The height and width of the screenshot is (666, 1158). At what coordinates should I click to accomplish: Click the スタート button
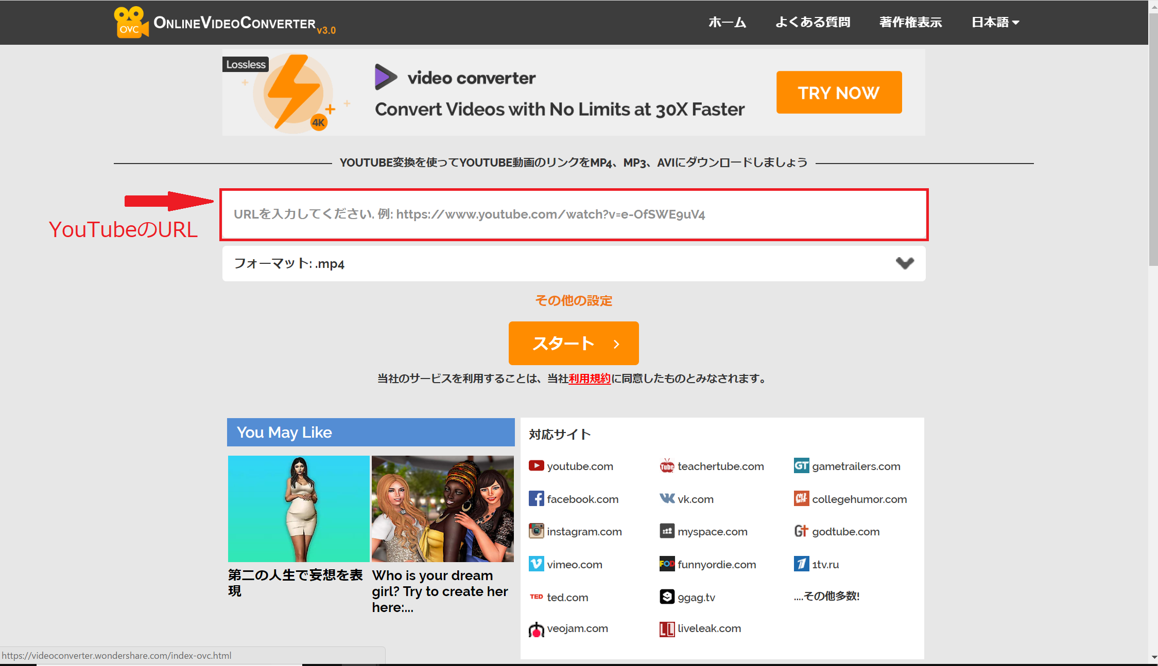(x=574, y=343)
